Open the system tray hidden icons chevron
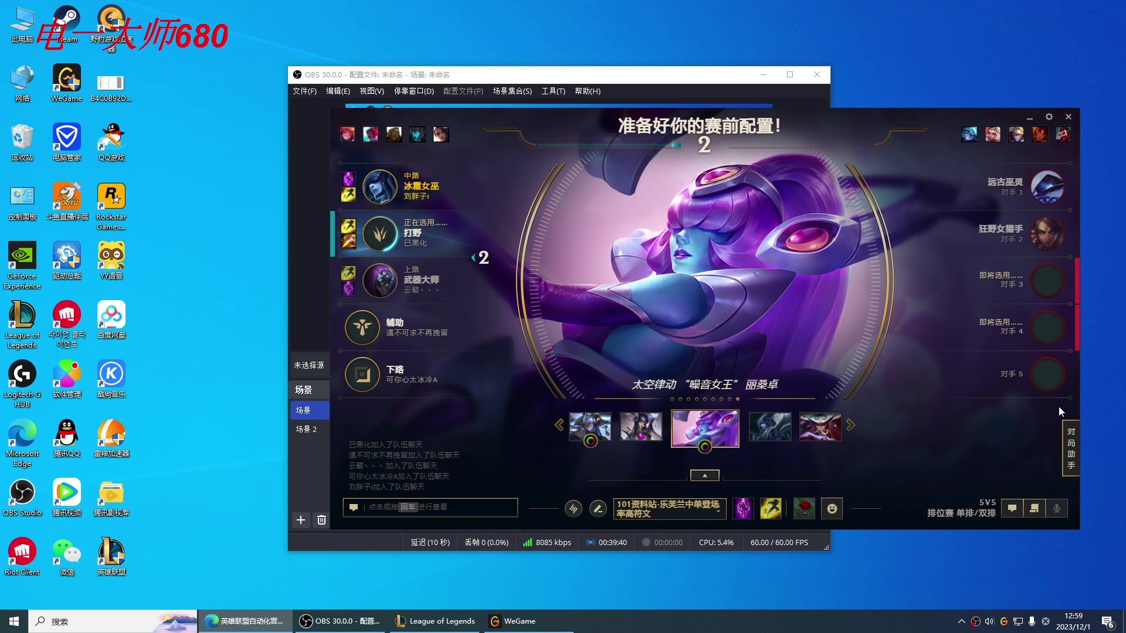The width and height of the screenshot is (1126, 633). [x=961, y=621]
